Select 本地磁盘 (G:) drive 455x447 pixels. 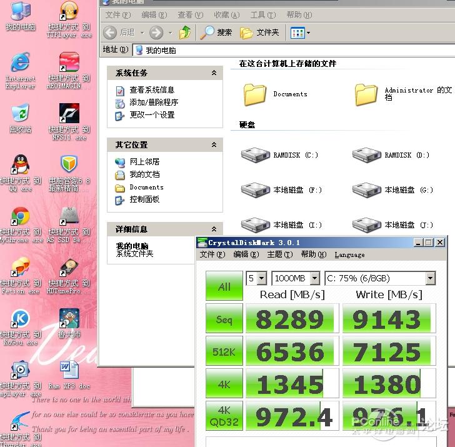(392, 190)
